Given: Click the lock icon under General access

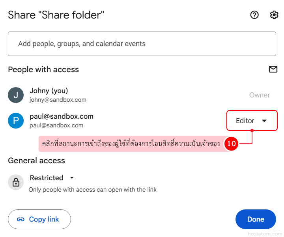Looking at the screenshot, I should tap(16, 182).
